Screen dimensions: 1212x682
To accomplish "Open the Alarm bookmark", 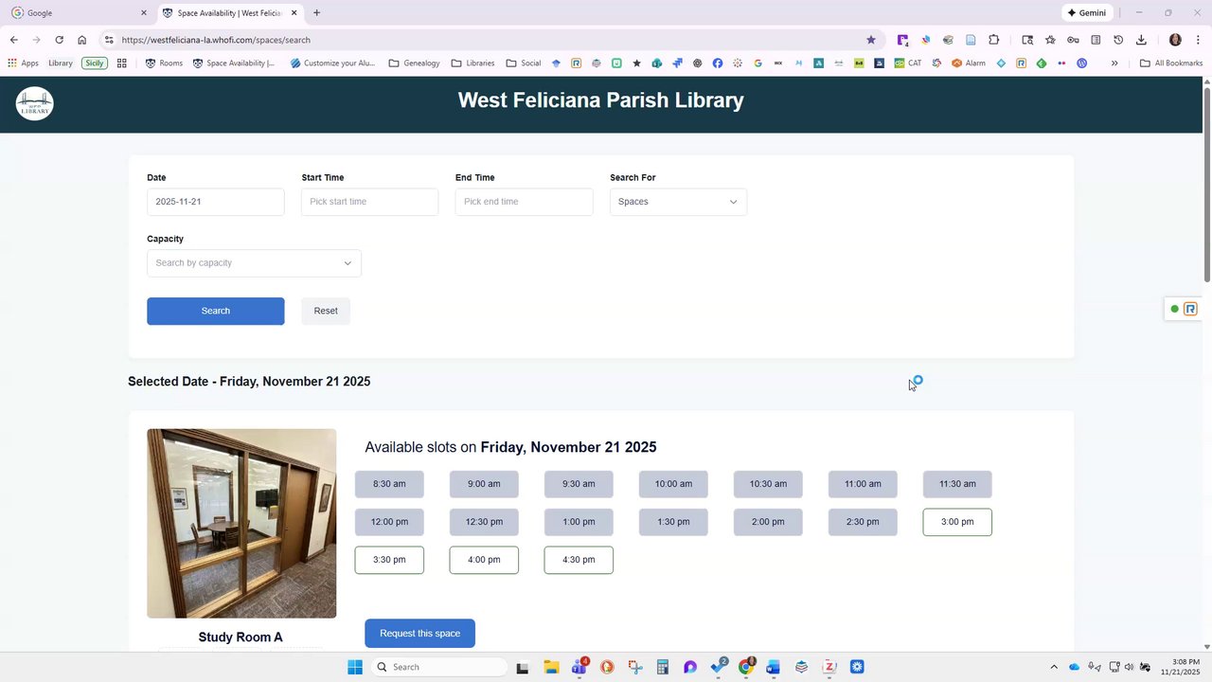I will click(969, 63).
